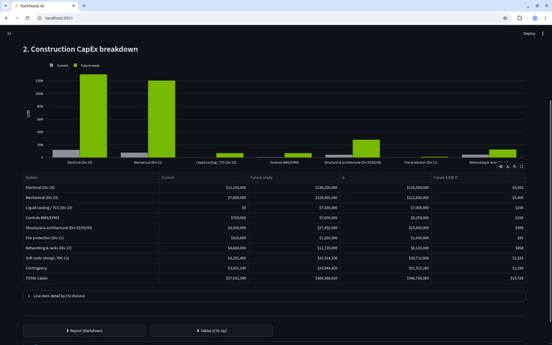
Task: Select Networking & racks (Div 27) cell
Action: click(91, 248)
